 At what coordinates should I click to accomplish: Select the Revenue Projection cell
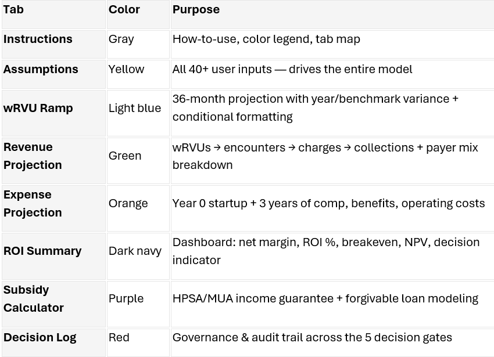coord(53,161)
